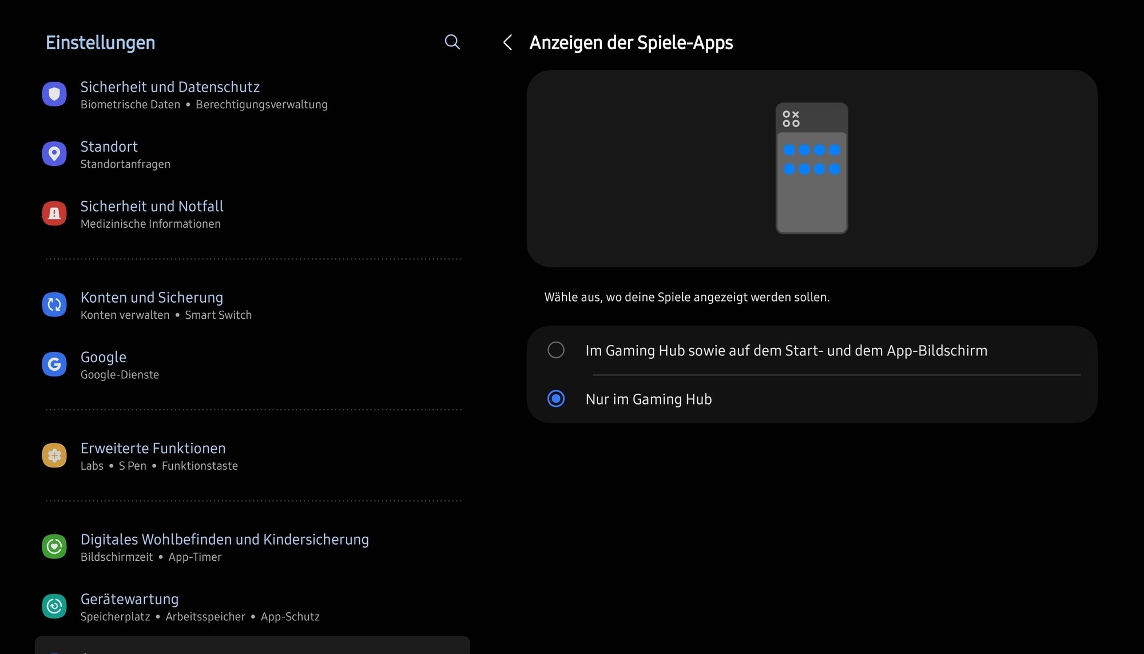Tap the Google G icon
Viewport: 1144px width, 654px height.
[54, 364]
